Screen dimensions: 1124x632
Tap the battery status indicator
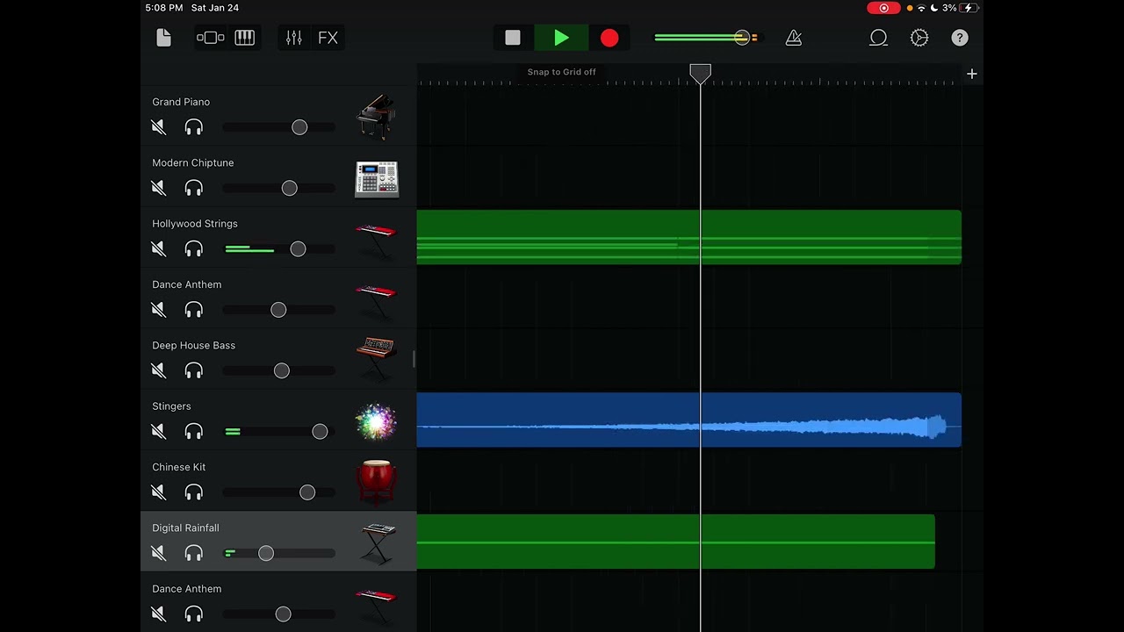click(x=969, y=8)
